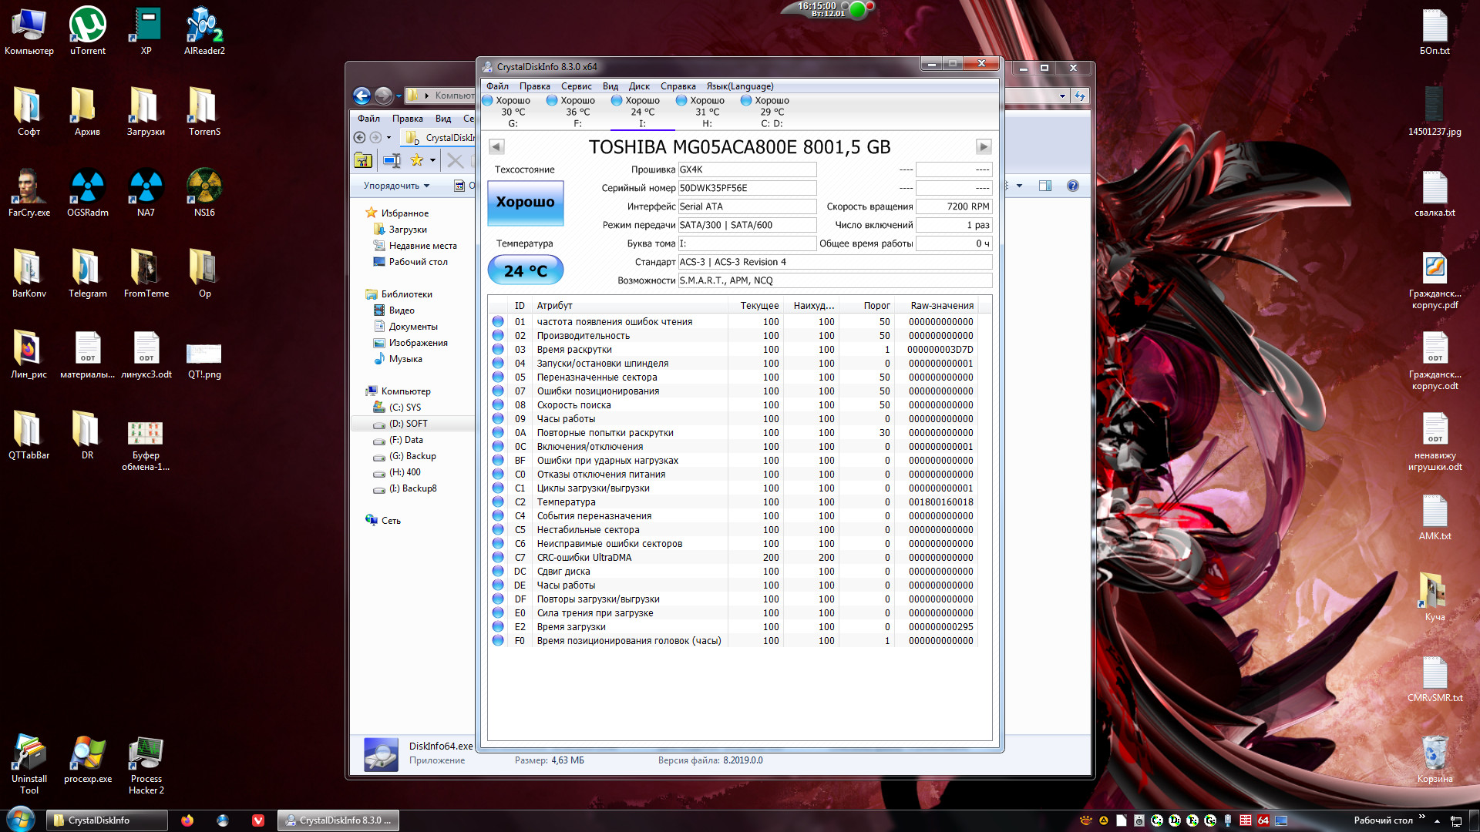The width and height of the screenshot is (1480, 832).
Task: Open the Корзина recycle bin
Action: (x=1435, y=760)
